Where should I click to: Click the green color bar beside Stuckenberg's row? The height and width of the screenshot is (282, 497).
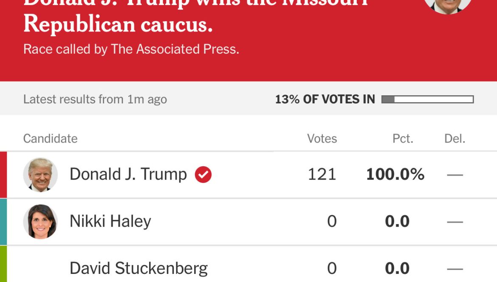point(3,264)
